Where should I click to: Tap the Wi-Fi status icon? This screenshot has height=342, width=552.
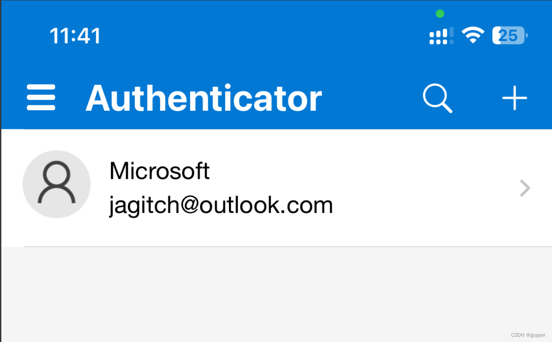(473, 35)
